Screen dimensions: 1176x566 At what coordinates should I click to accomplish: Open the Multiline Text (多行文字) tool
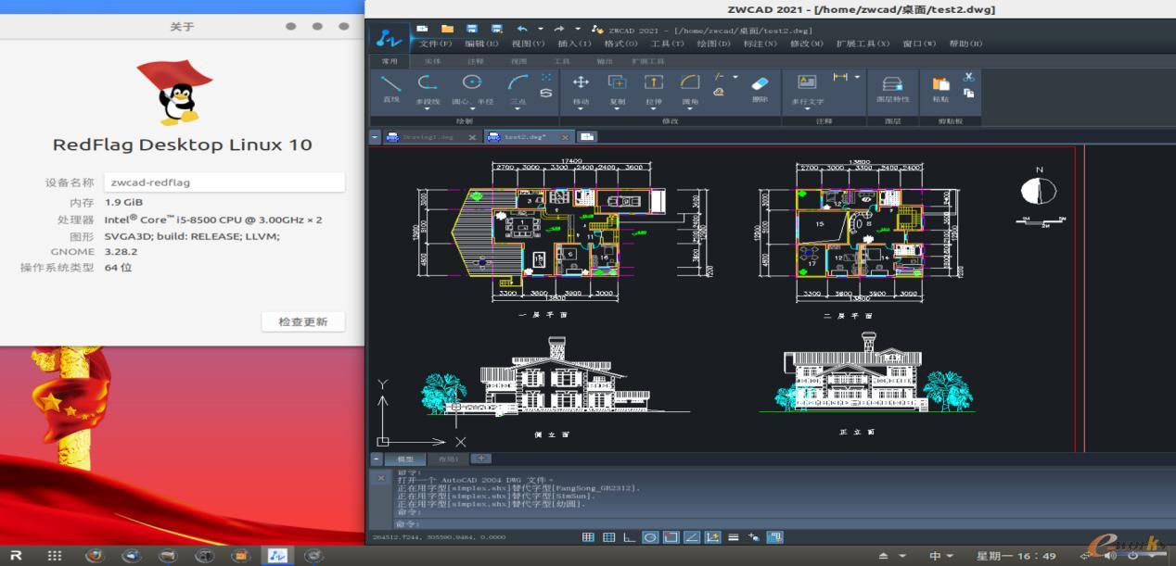tap(807, 89)
